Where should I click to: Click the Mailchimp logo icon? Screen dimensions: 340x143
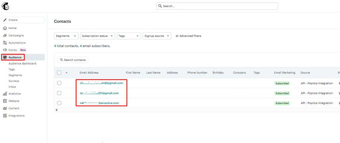point(6,6)
